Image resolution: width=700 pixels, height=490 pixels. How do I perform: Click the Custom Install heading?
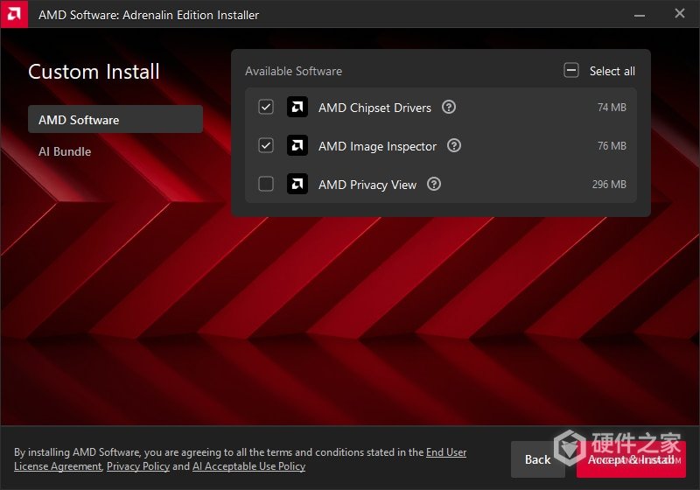pos(94,72)
